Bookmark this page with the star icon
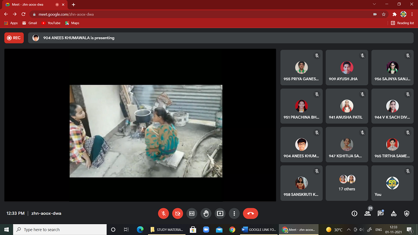Viewport: 418px width, 235px height. [384, 14]
